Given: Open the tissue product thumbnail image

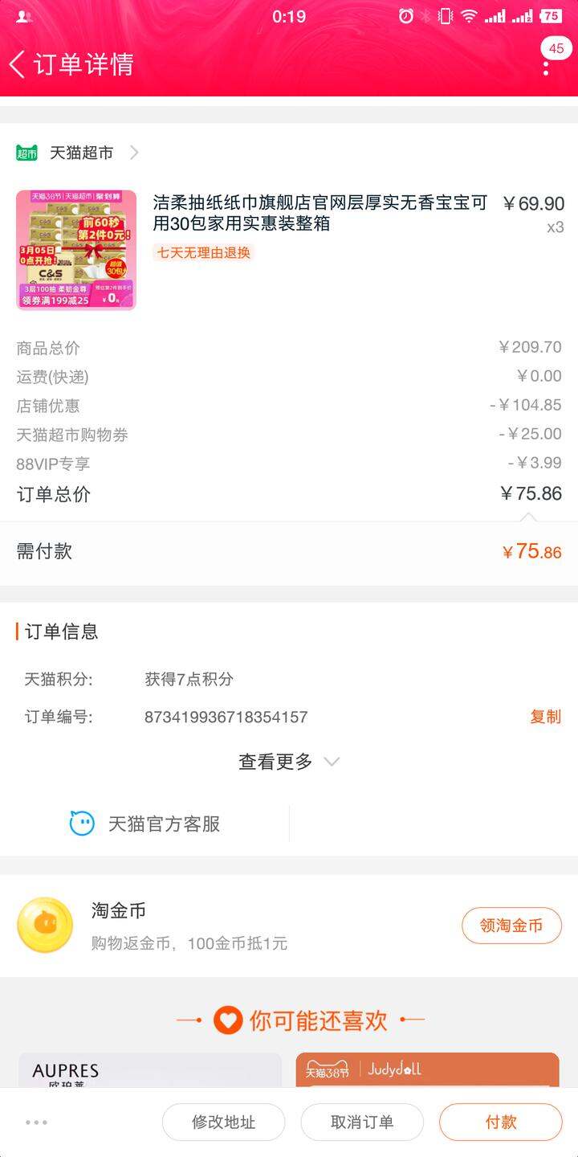Looking at the screenshot, I should 76,250.
